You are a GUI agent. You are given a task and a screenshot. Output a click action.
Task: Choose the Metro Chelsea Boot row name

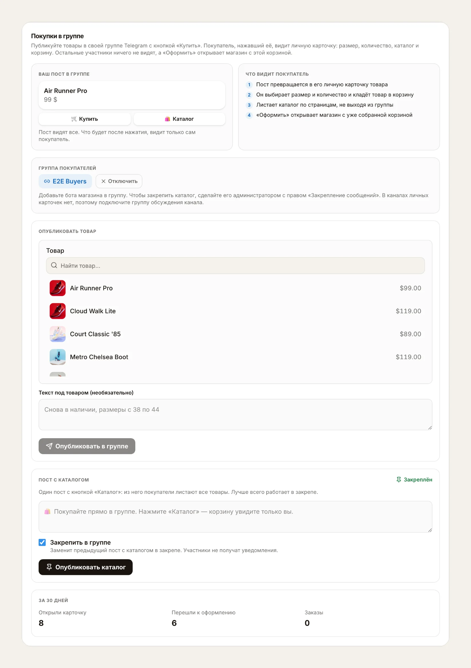[x=99, y=357]
